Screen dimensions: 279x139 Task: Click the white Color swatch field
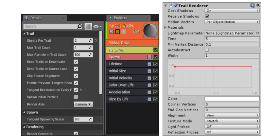tap(232, 99)
